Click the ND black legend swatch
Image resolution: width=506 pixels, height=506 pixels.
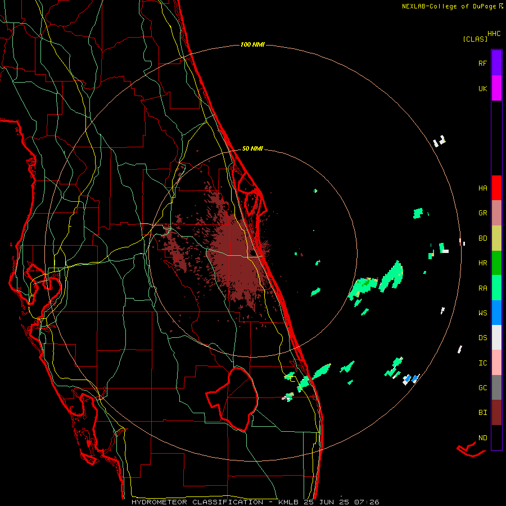click(x=496, y=437)
